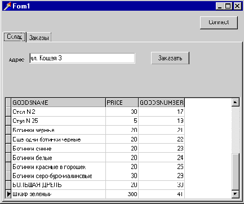Screen dimensions: 244x204
Task: Click the scrollbar up arrow in grid
Action: point(236,103)
